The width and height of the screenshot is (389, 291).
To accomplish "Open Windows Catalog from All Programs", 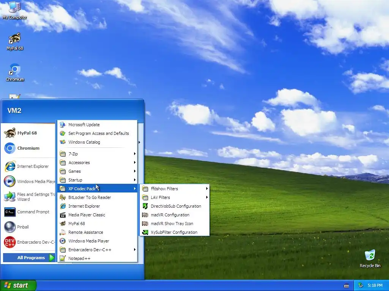I will tap(97, 142).
